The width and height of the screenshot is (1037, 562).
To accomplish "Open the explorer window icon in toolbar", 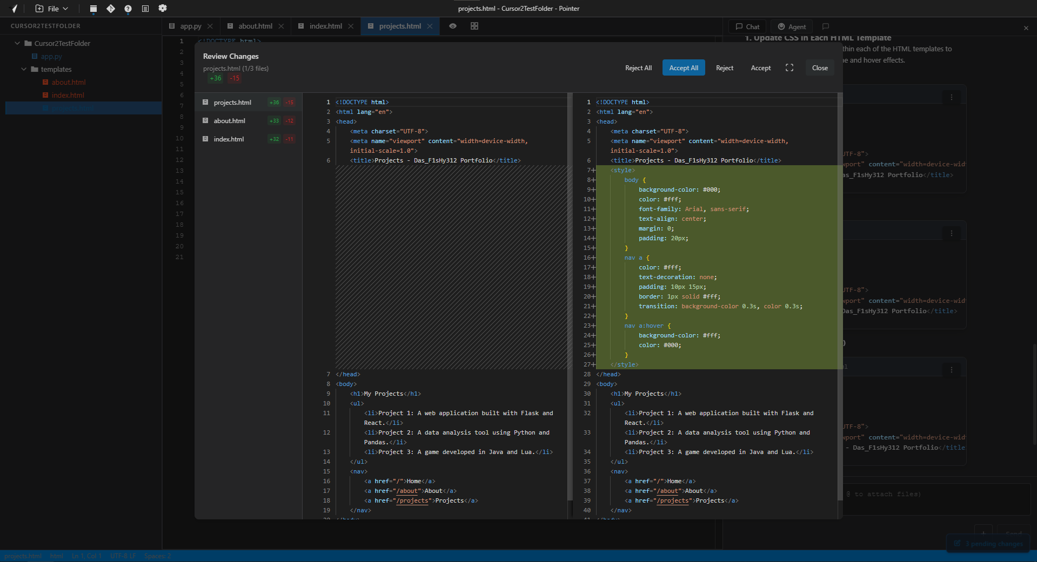I will pos(93,9).
